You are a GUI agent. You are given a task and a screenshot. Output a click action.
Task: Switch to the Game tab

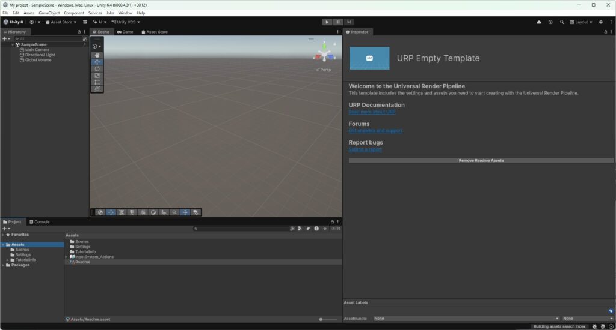pos(125,32)
